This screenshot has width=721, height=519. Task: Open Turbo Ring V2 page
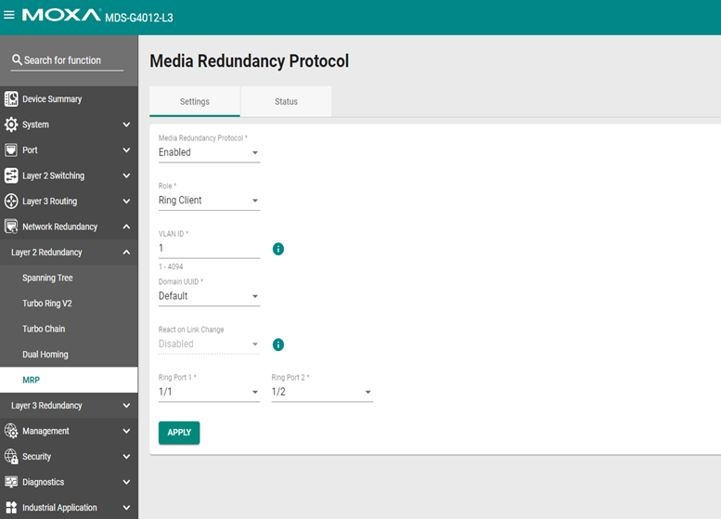coord(69,304)
